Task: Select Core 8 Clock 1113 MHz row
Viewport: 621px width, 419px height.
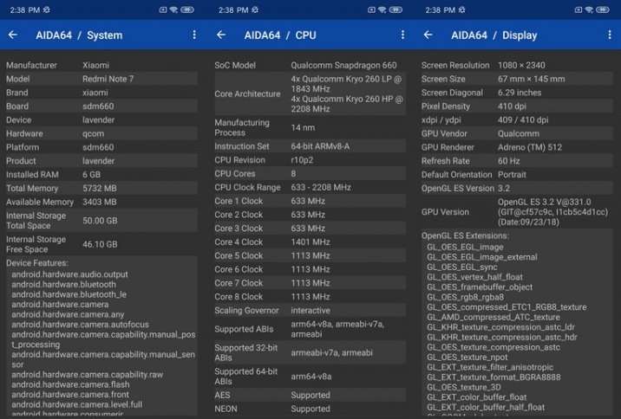Action: [x=310, y=297]
